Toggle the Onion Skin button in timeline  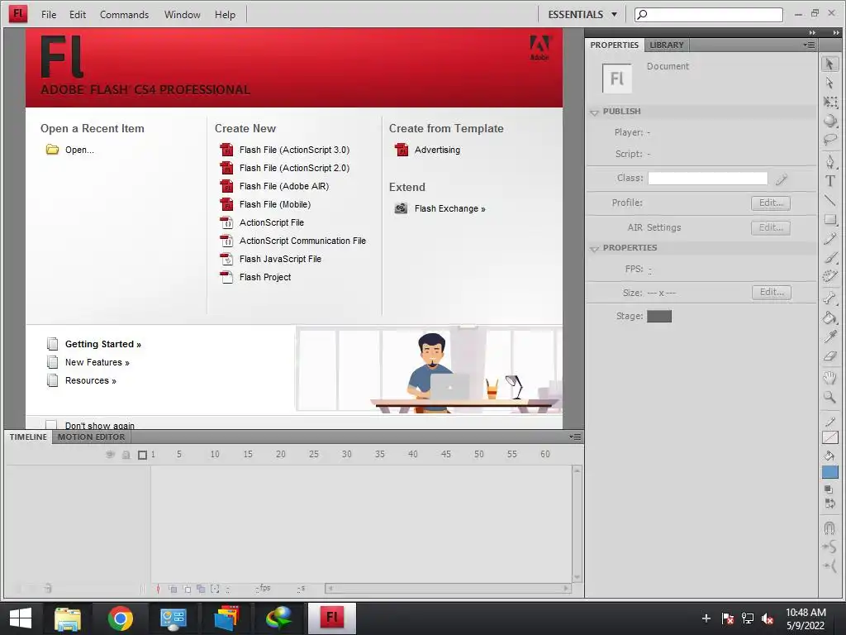[x=173, y=589]
